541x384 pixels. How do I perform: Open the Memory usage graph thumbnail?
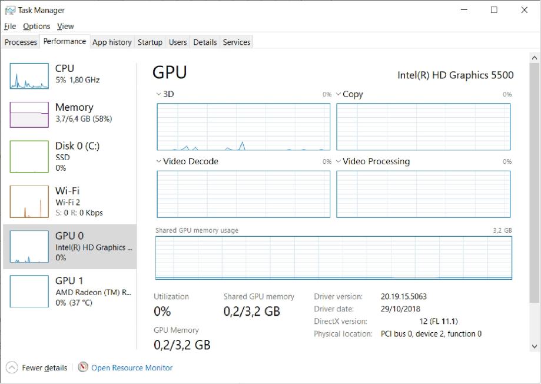(x=29, y=114)
